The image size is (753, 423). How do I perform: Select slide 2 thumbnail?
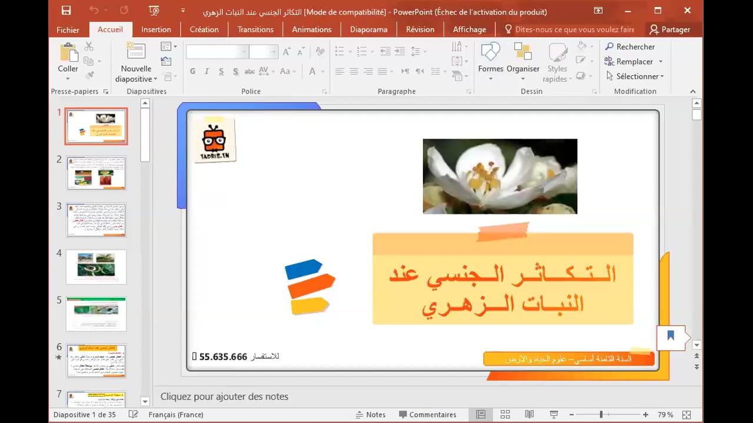96,173
